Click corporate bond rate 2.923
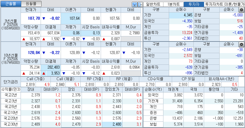The height and width of the screenshot is (128, 245). click(213, 85)
